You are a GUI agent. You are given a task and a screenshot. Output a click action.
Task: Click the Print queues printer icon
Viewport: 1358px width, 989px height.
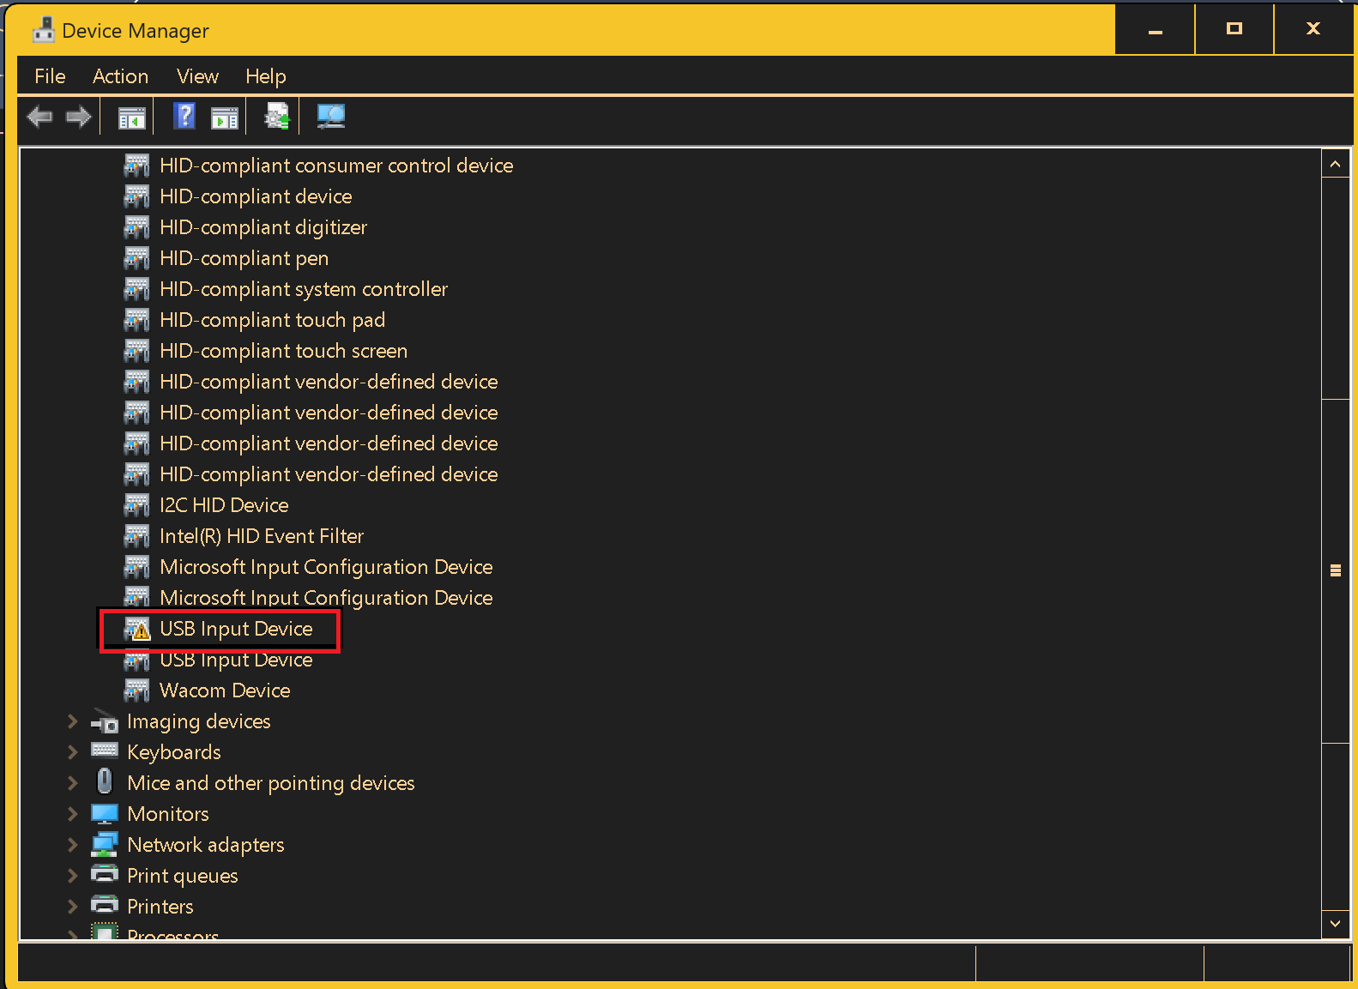[105, 874]
